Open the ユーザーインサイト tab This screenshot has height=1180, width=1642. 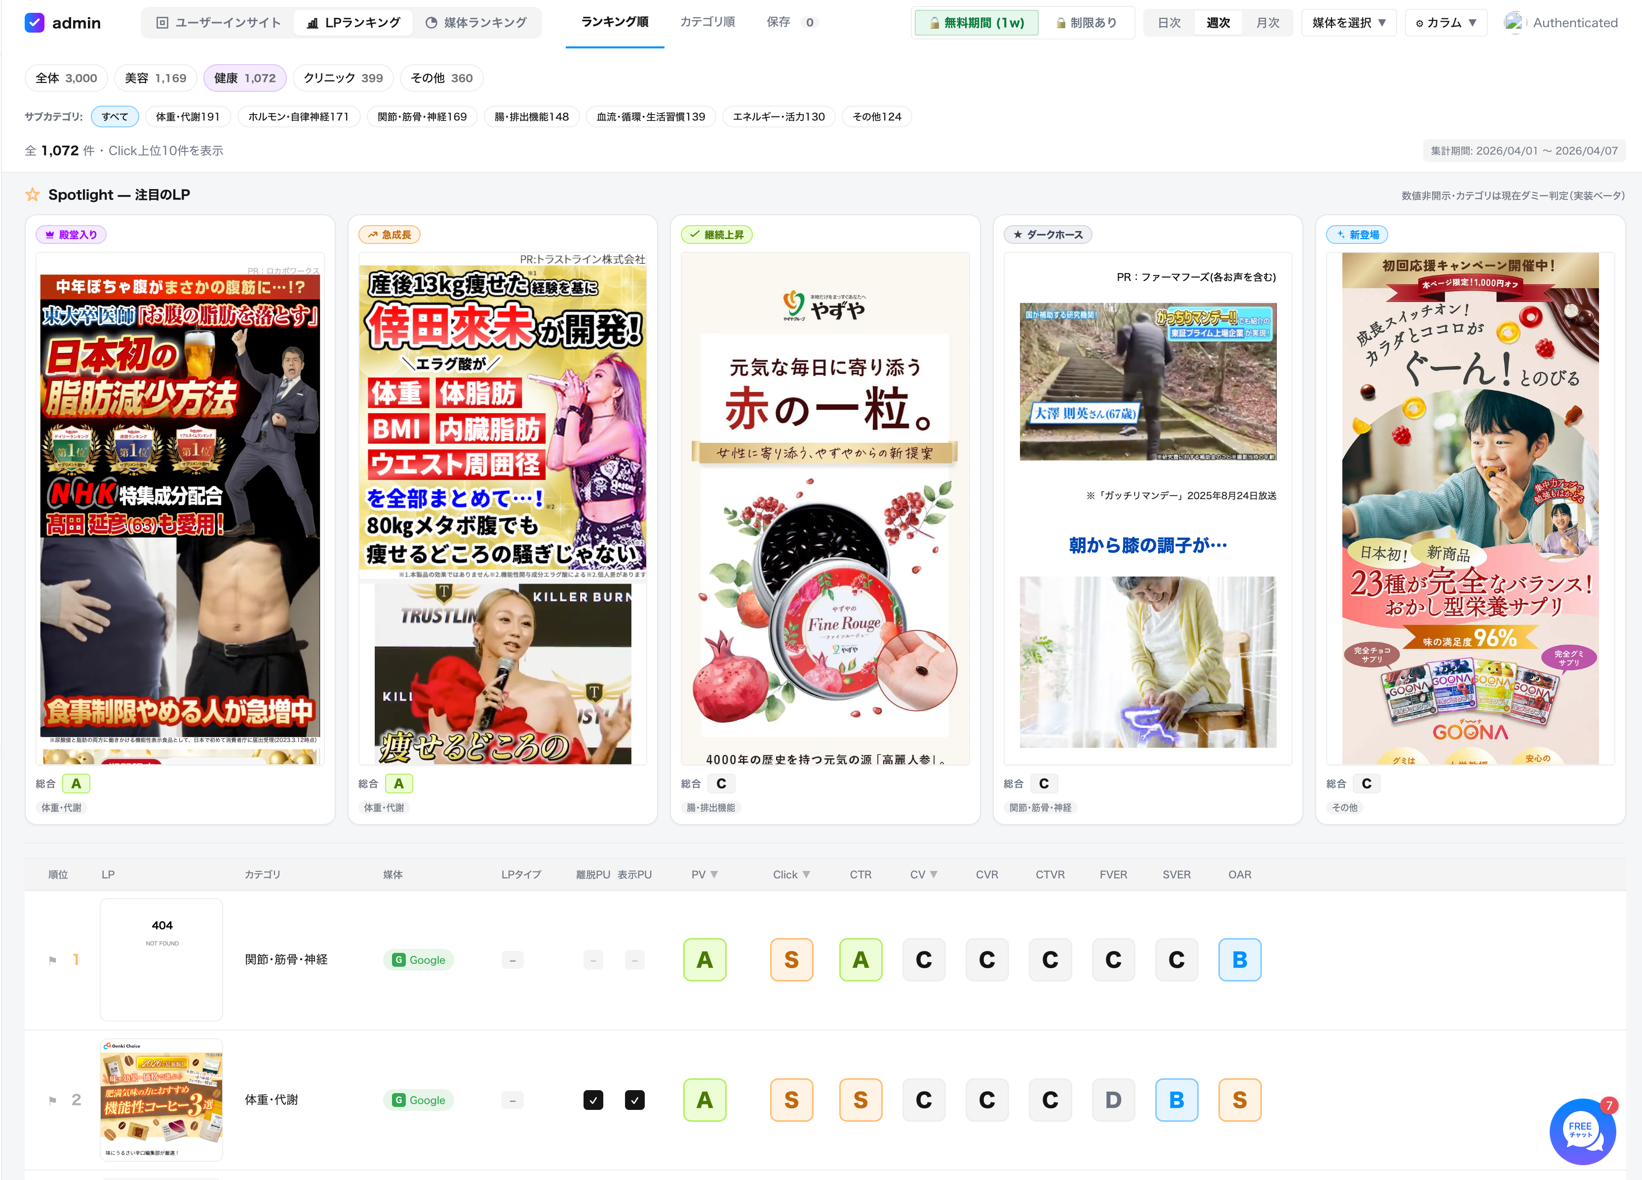(219, 22)
